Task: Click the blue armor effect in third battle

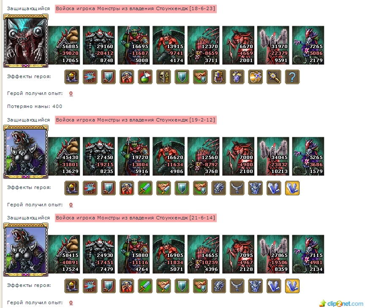Action: pos(255,286)
